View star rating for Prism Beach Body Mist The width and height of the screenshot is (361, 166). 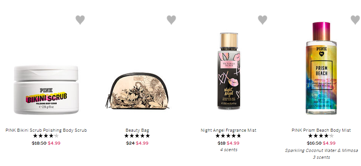pyautogui.click(x=321, y=136)
